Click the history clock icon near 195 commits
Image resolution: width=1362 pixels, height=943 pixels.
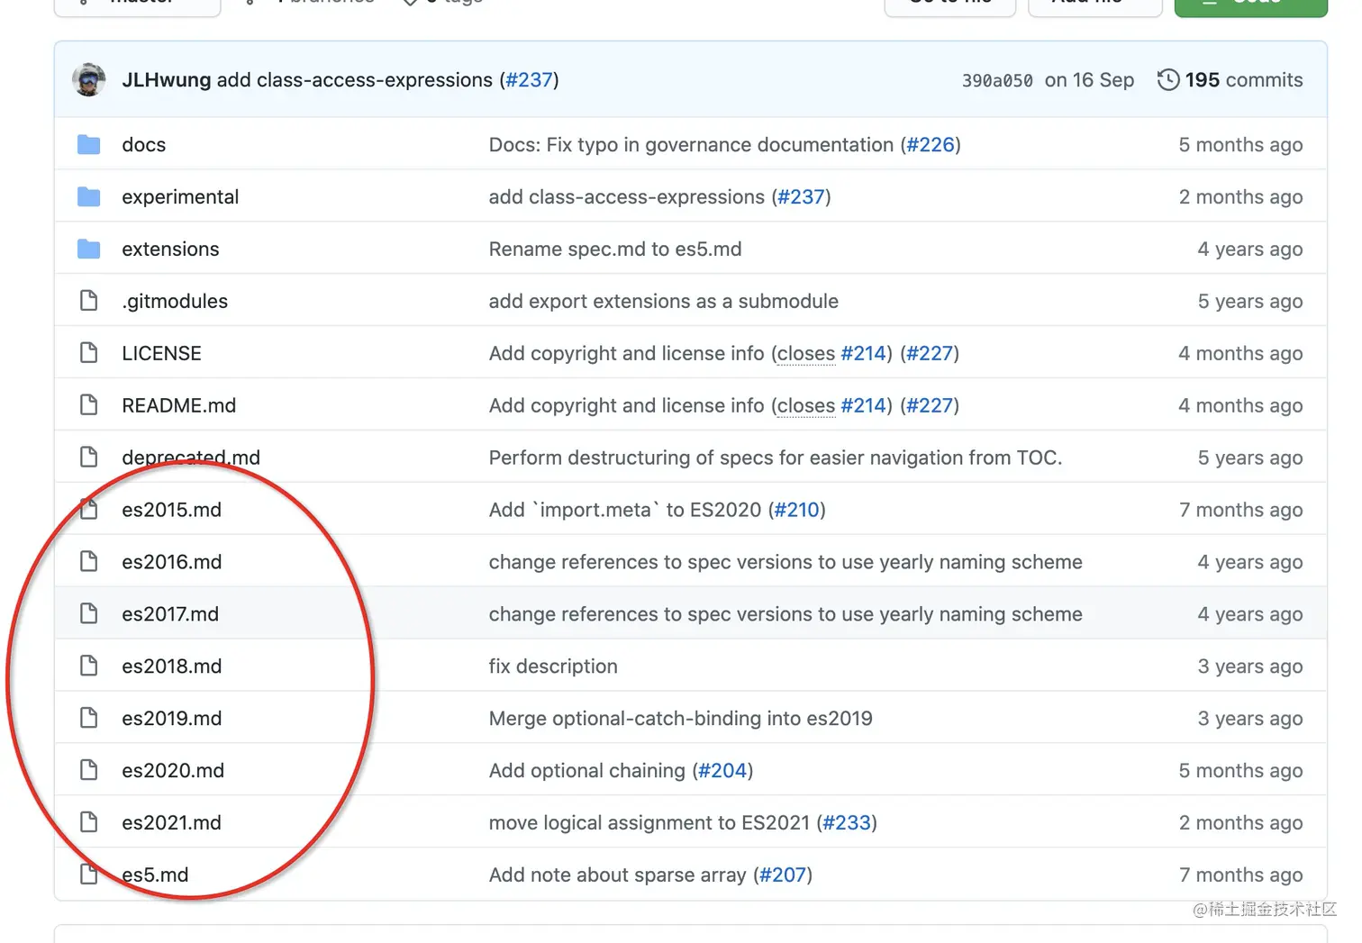(x=1167, y=79)
